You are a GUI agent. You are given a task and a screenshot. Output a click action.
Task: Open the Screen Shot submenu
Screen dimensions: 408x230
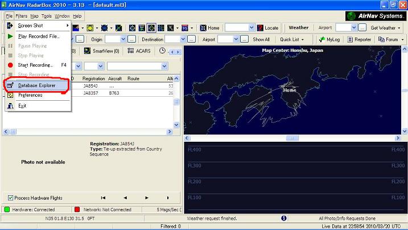(x=38, y=26)
